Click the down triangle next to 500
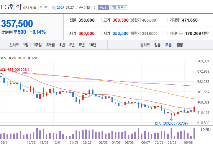 click(x=15, y=32)
